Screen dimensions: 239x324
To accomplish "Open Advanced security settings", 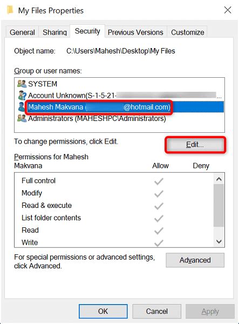I will (195, 260).
